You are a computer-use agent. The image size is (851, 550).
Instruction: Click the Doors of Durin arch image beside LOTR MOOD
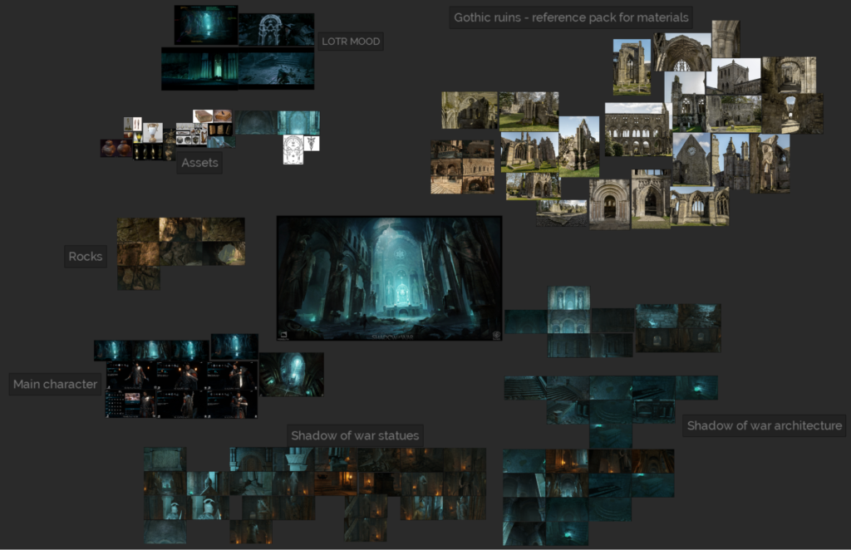pyautogui.click(x=276, y=30)
